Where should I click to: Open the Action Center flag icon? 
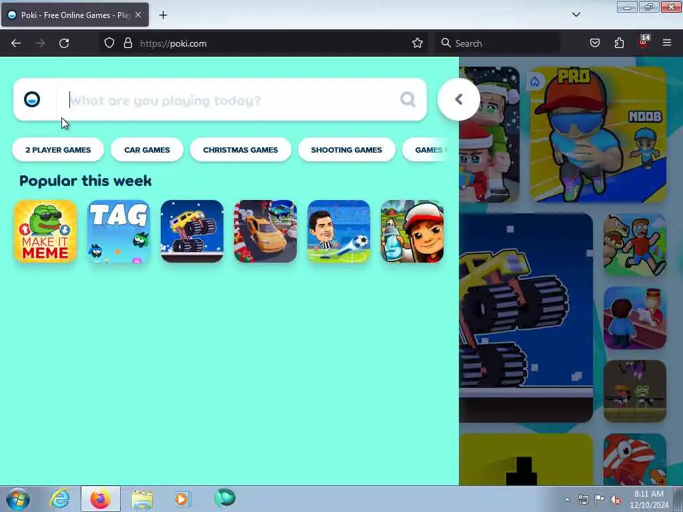tap(600, 499)
